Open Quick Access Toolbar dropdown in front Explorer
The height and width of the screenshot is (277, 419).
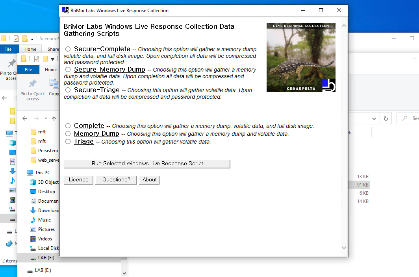click(x=53, y=59)
